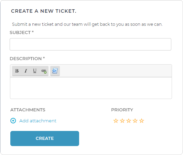Open the Add attachment link

tap(38, 121)
